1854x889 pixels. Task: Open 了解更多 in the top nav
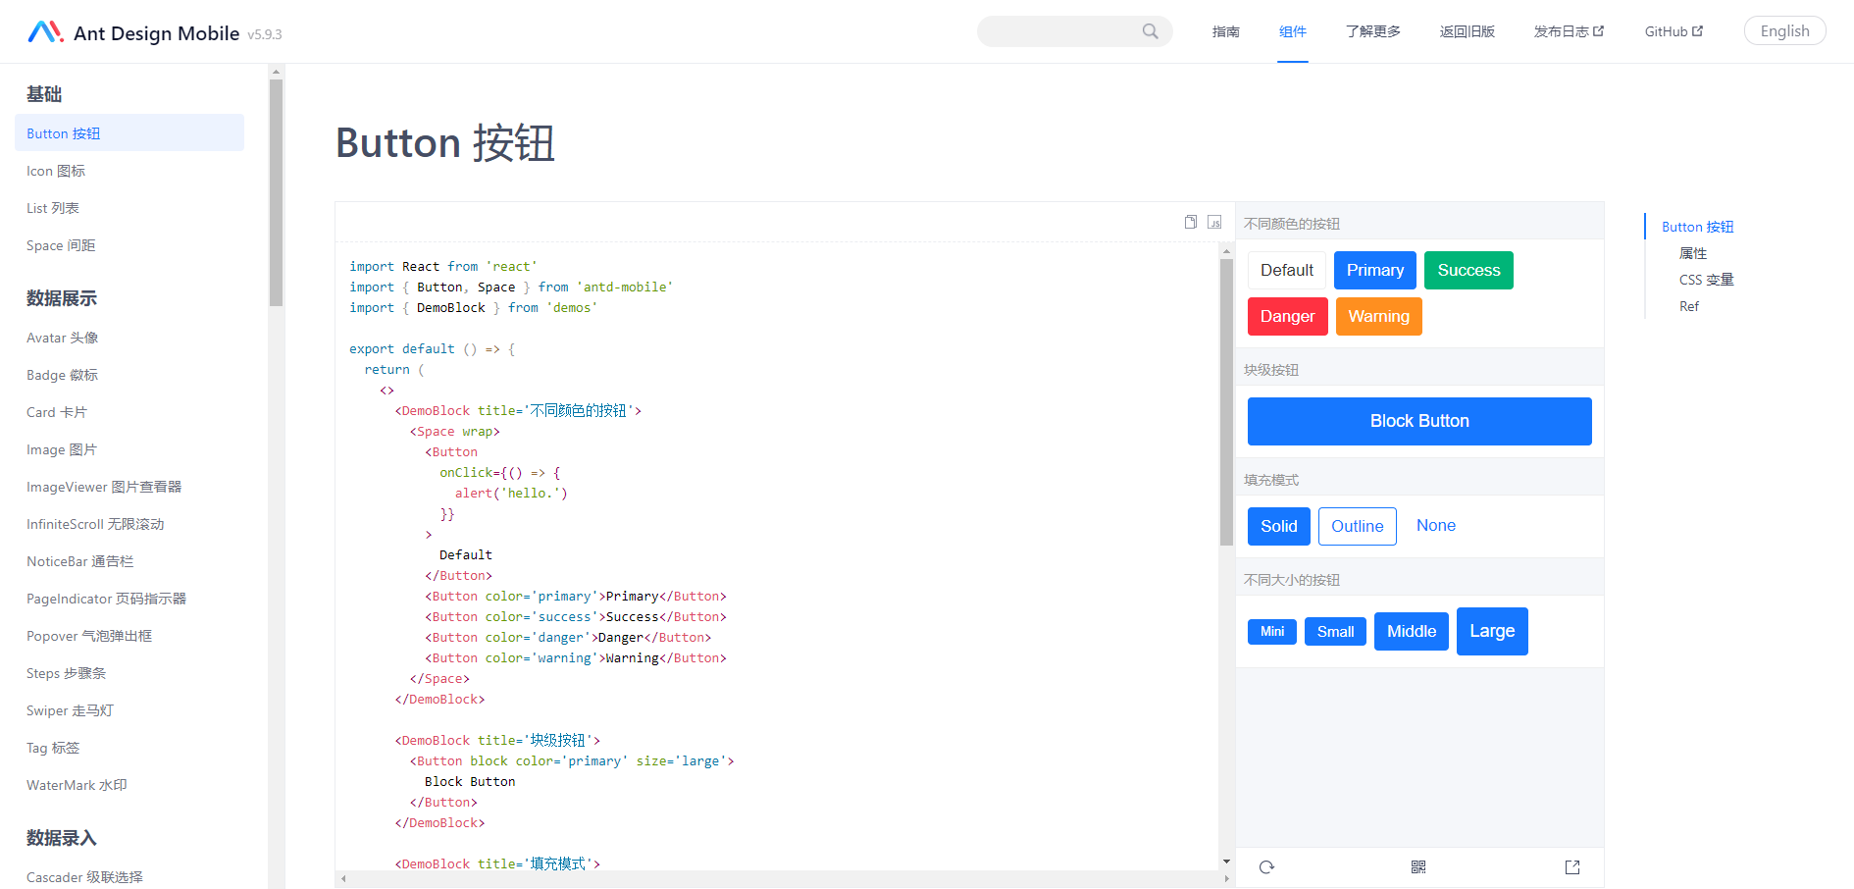1373,31
